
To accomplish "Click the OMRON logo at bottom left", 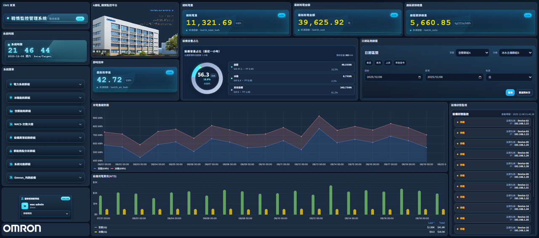I will (x=22, y=228).
